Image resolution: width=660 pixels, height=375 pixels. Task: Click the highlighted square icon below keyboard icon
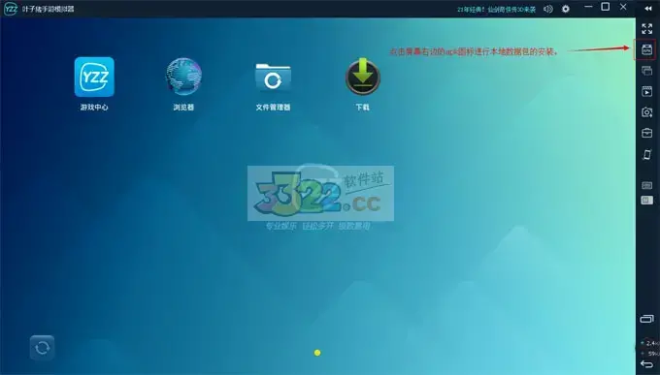[647, 201]
